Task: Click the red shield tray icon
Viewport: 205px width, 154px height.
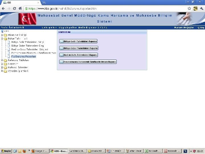Action: click(x=194, y=151)
